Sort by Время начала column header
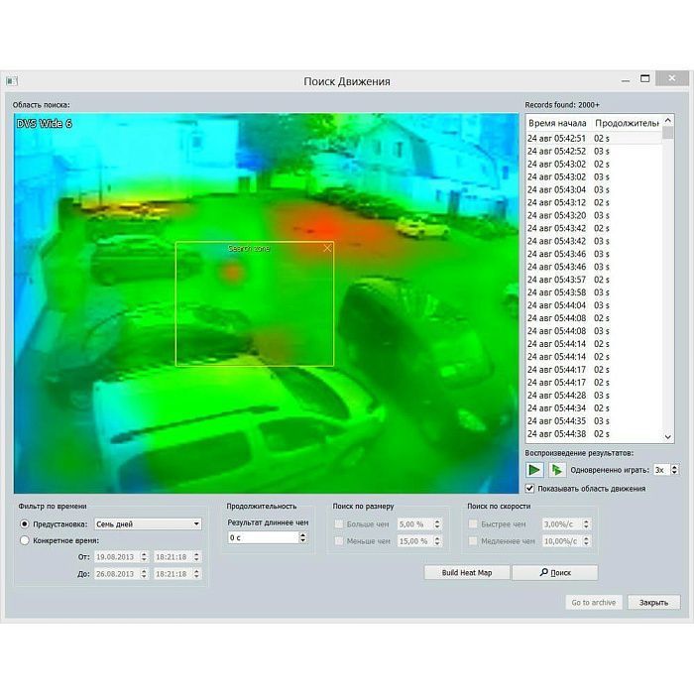The height and width of the screenshot is (694, 694). coord(558,123)
